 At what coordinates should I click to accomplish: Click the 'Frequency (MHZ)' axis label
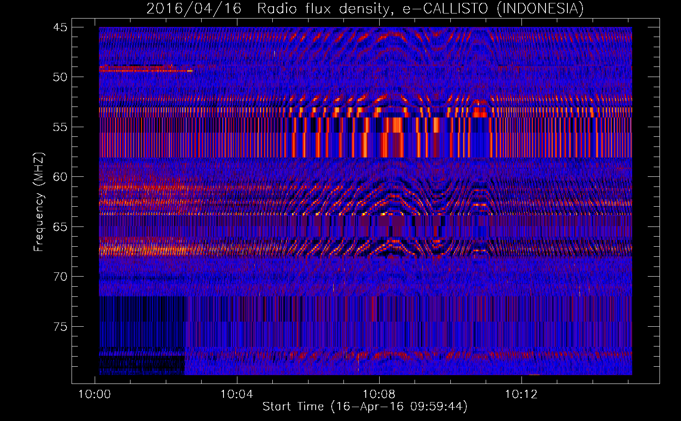point(39,202)
